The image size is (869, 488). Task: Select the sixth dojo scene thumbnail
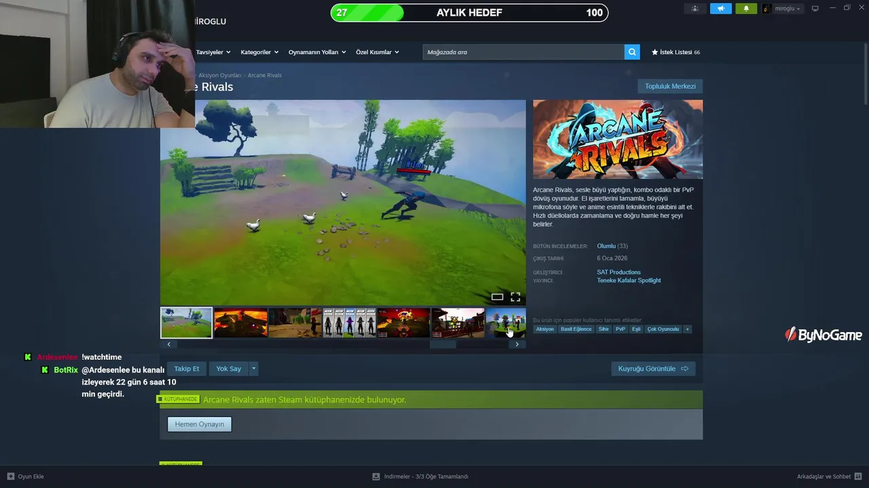coord(458,323)
